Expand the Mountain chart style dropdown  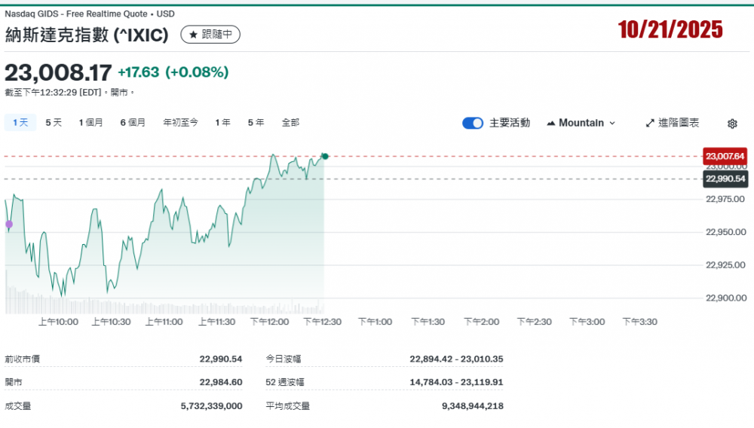click(611, 123)
